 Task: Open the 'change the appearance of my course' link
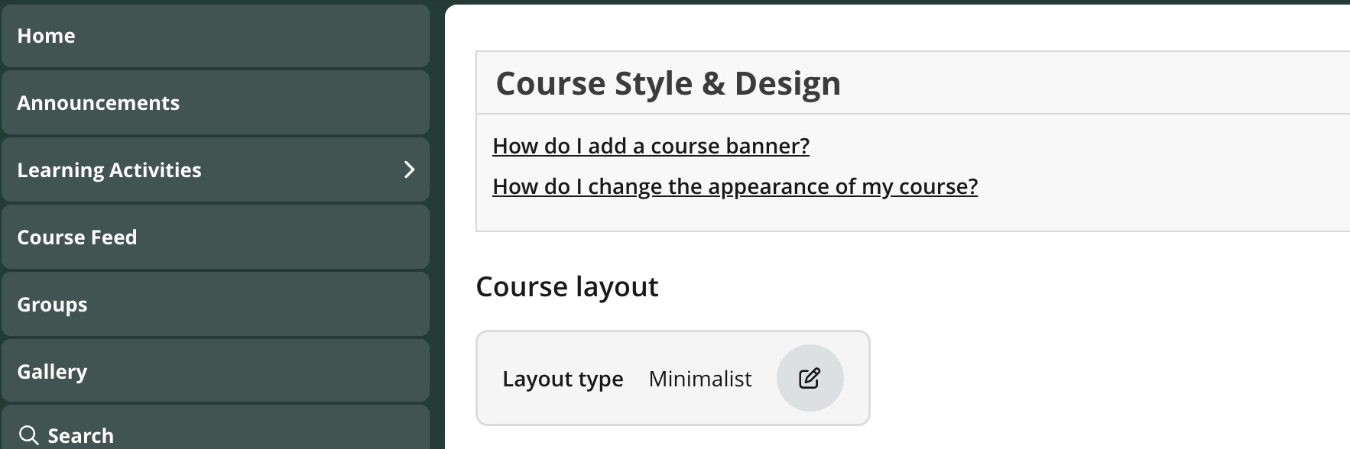pyautogui.click(x=735, y=186)
